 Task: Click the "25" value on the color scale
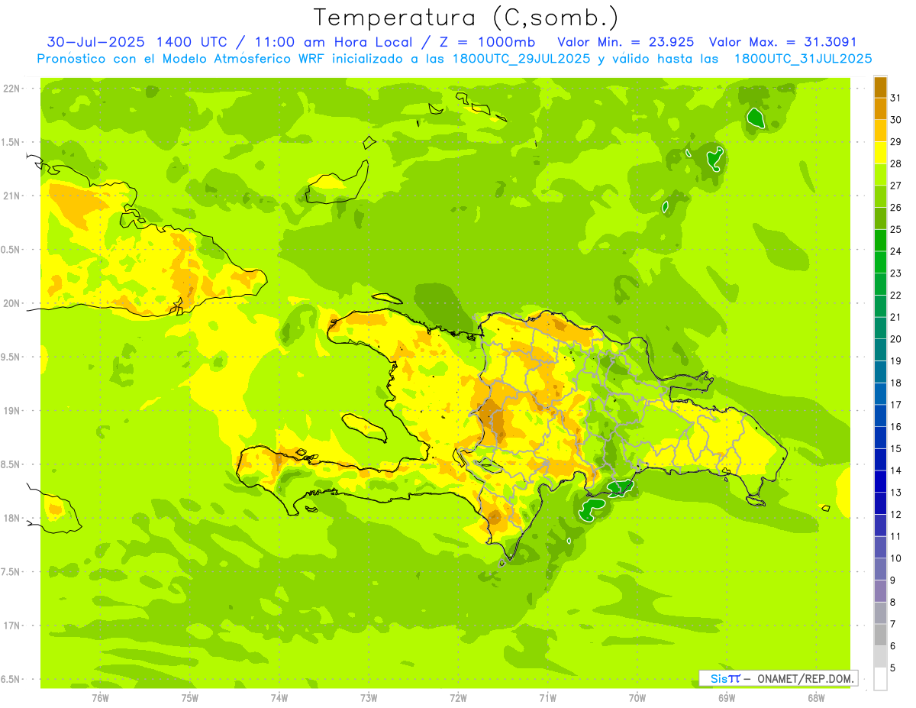(896, 229)
